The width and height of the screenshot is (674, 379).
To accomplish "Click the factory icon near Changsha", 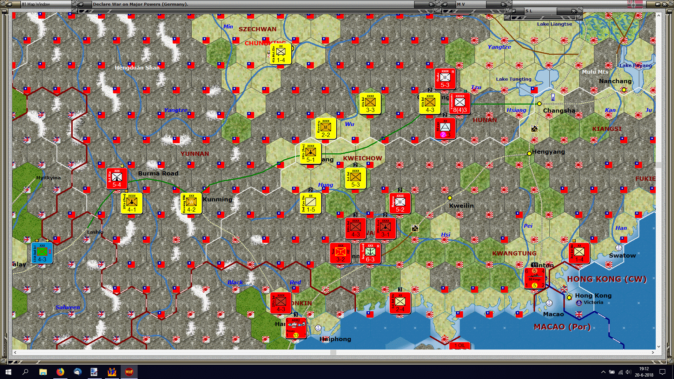I will tap(534, 129).
